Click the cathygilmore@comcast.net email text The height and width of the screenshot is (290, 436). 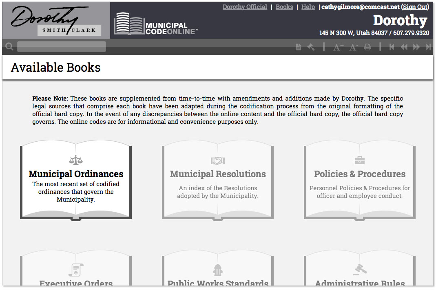(x=361, y=7)
